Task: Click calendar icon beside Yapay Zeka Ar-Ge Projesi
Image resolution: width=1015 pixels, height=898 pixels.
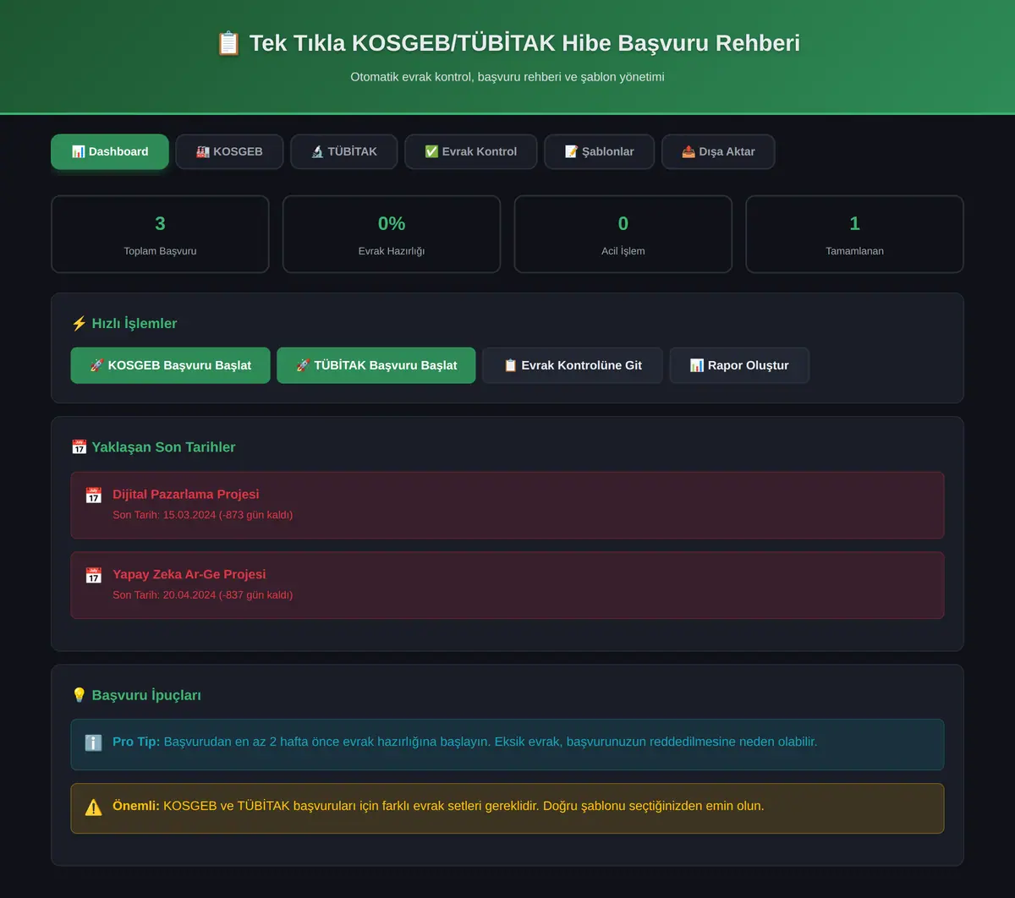Action: point(94,576)
